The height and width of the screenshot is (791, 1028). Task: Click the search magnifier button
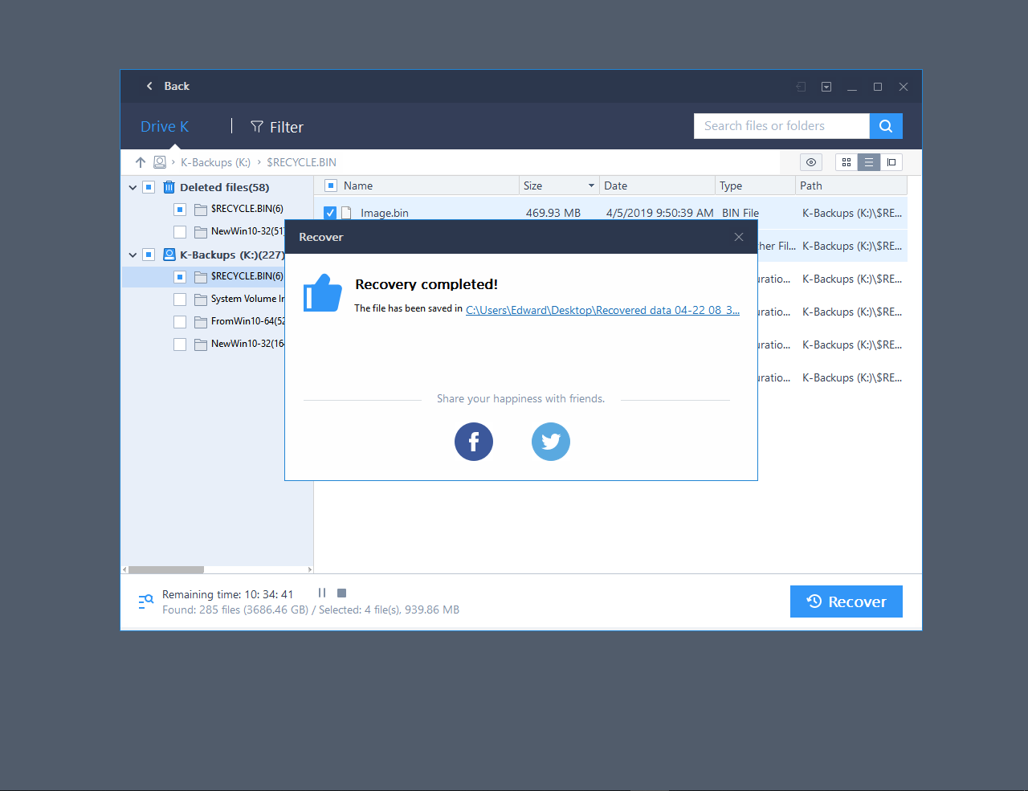(886, 126)
